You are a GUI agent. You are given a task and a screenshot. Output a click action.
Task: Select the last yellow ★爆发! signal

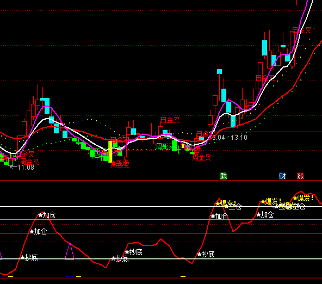coord(303,198)
